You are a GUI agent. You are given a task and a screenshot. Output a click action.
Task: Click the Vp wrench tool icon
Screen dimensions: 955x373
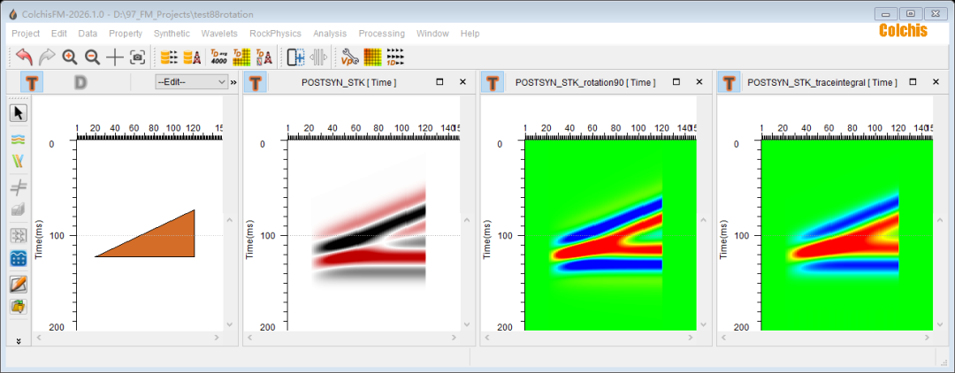350,57
